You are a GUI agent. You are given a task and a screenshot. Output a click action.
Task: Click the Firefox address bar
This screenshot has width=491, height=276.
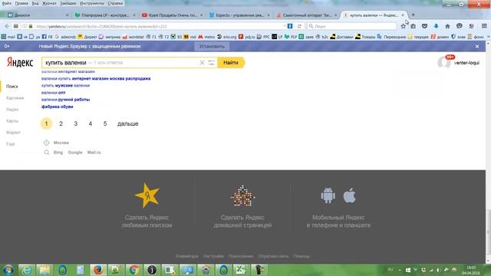(160, 26)
